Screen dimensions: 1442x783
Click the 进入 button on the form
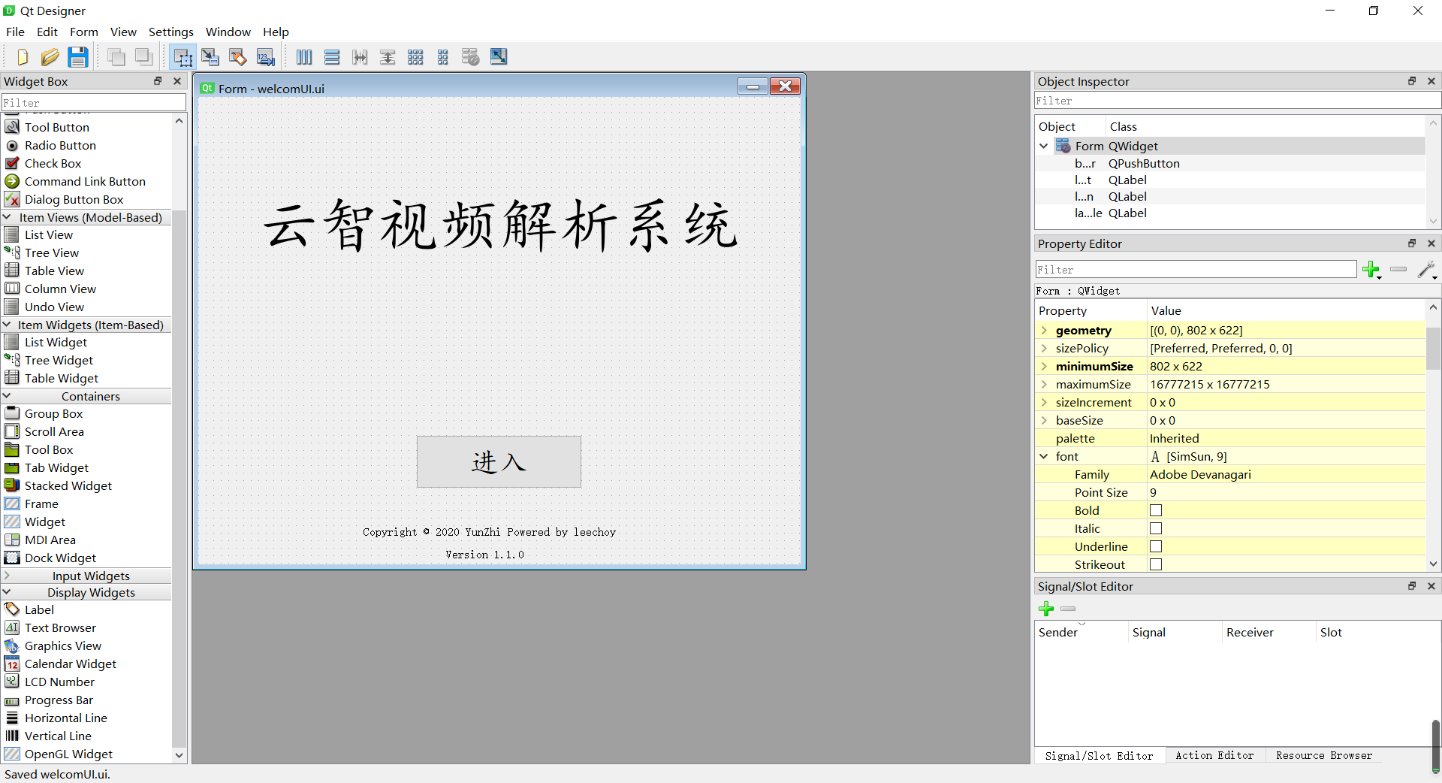[x=499, y=461]
